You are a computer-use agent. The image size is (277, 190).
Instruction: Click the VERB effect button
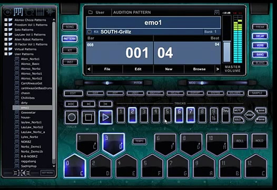(260, 45)
